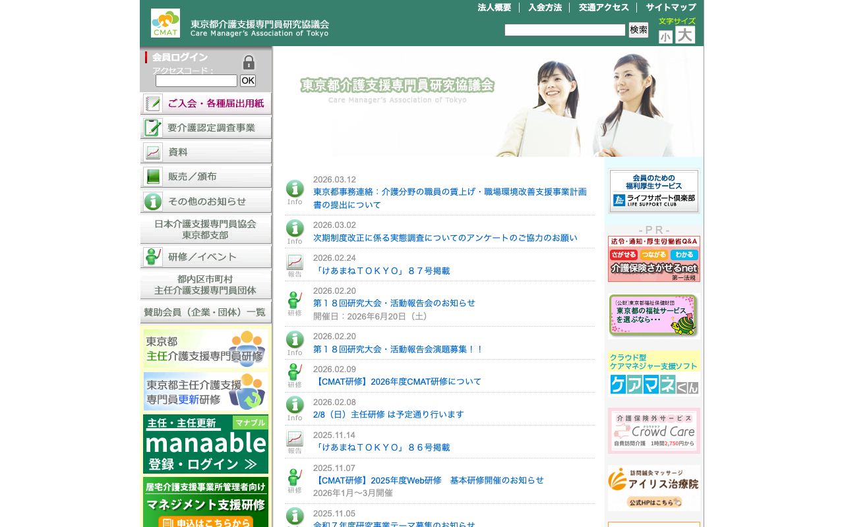Click the CMAT logo in the header
Viewport: 844px width, 527px height.
pyautogui.click(x=164, y=22)
